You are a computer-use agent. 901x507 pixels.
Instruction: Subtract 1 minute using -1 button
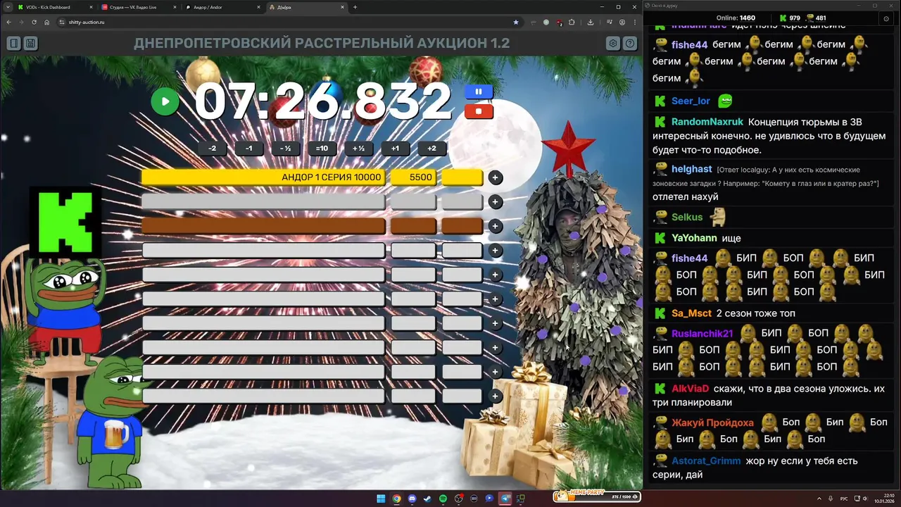(x=248, y=149)
